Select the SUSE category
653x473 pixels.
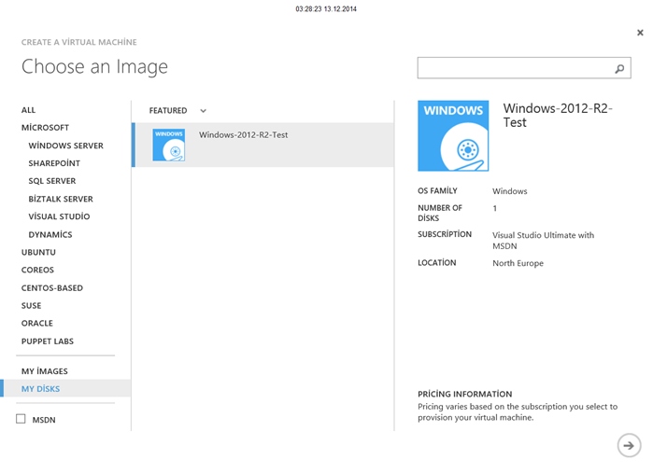(31, 306)
